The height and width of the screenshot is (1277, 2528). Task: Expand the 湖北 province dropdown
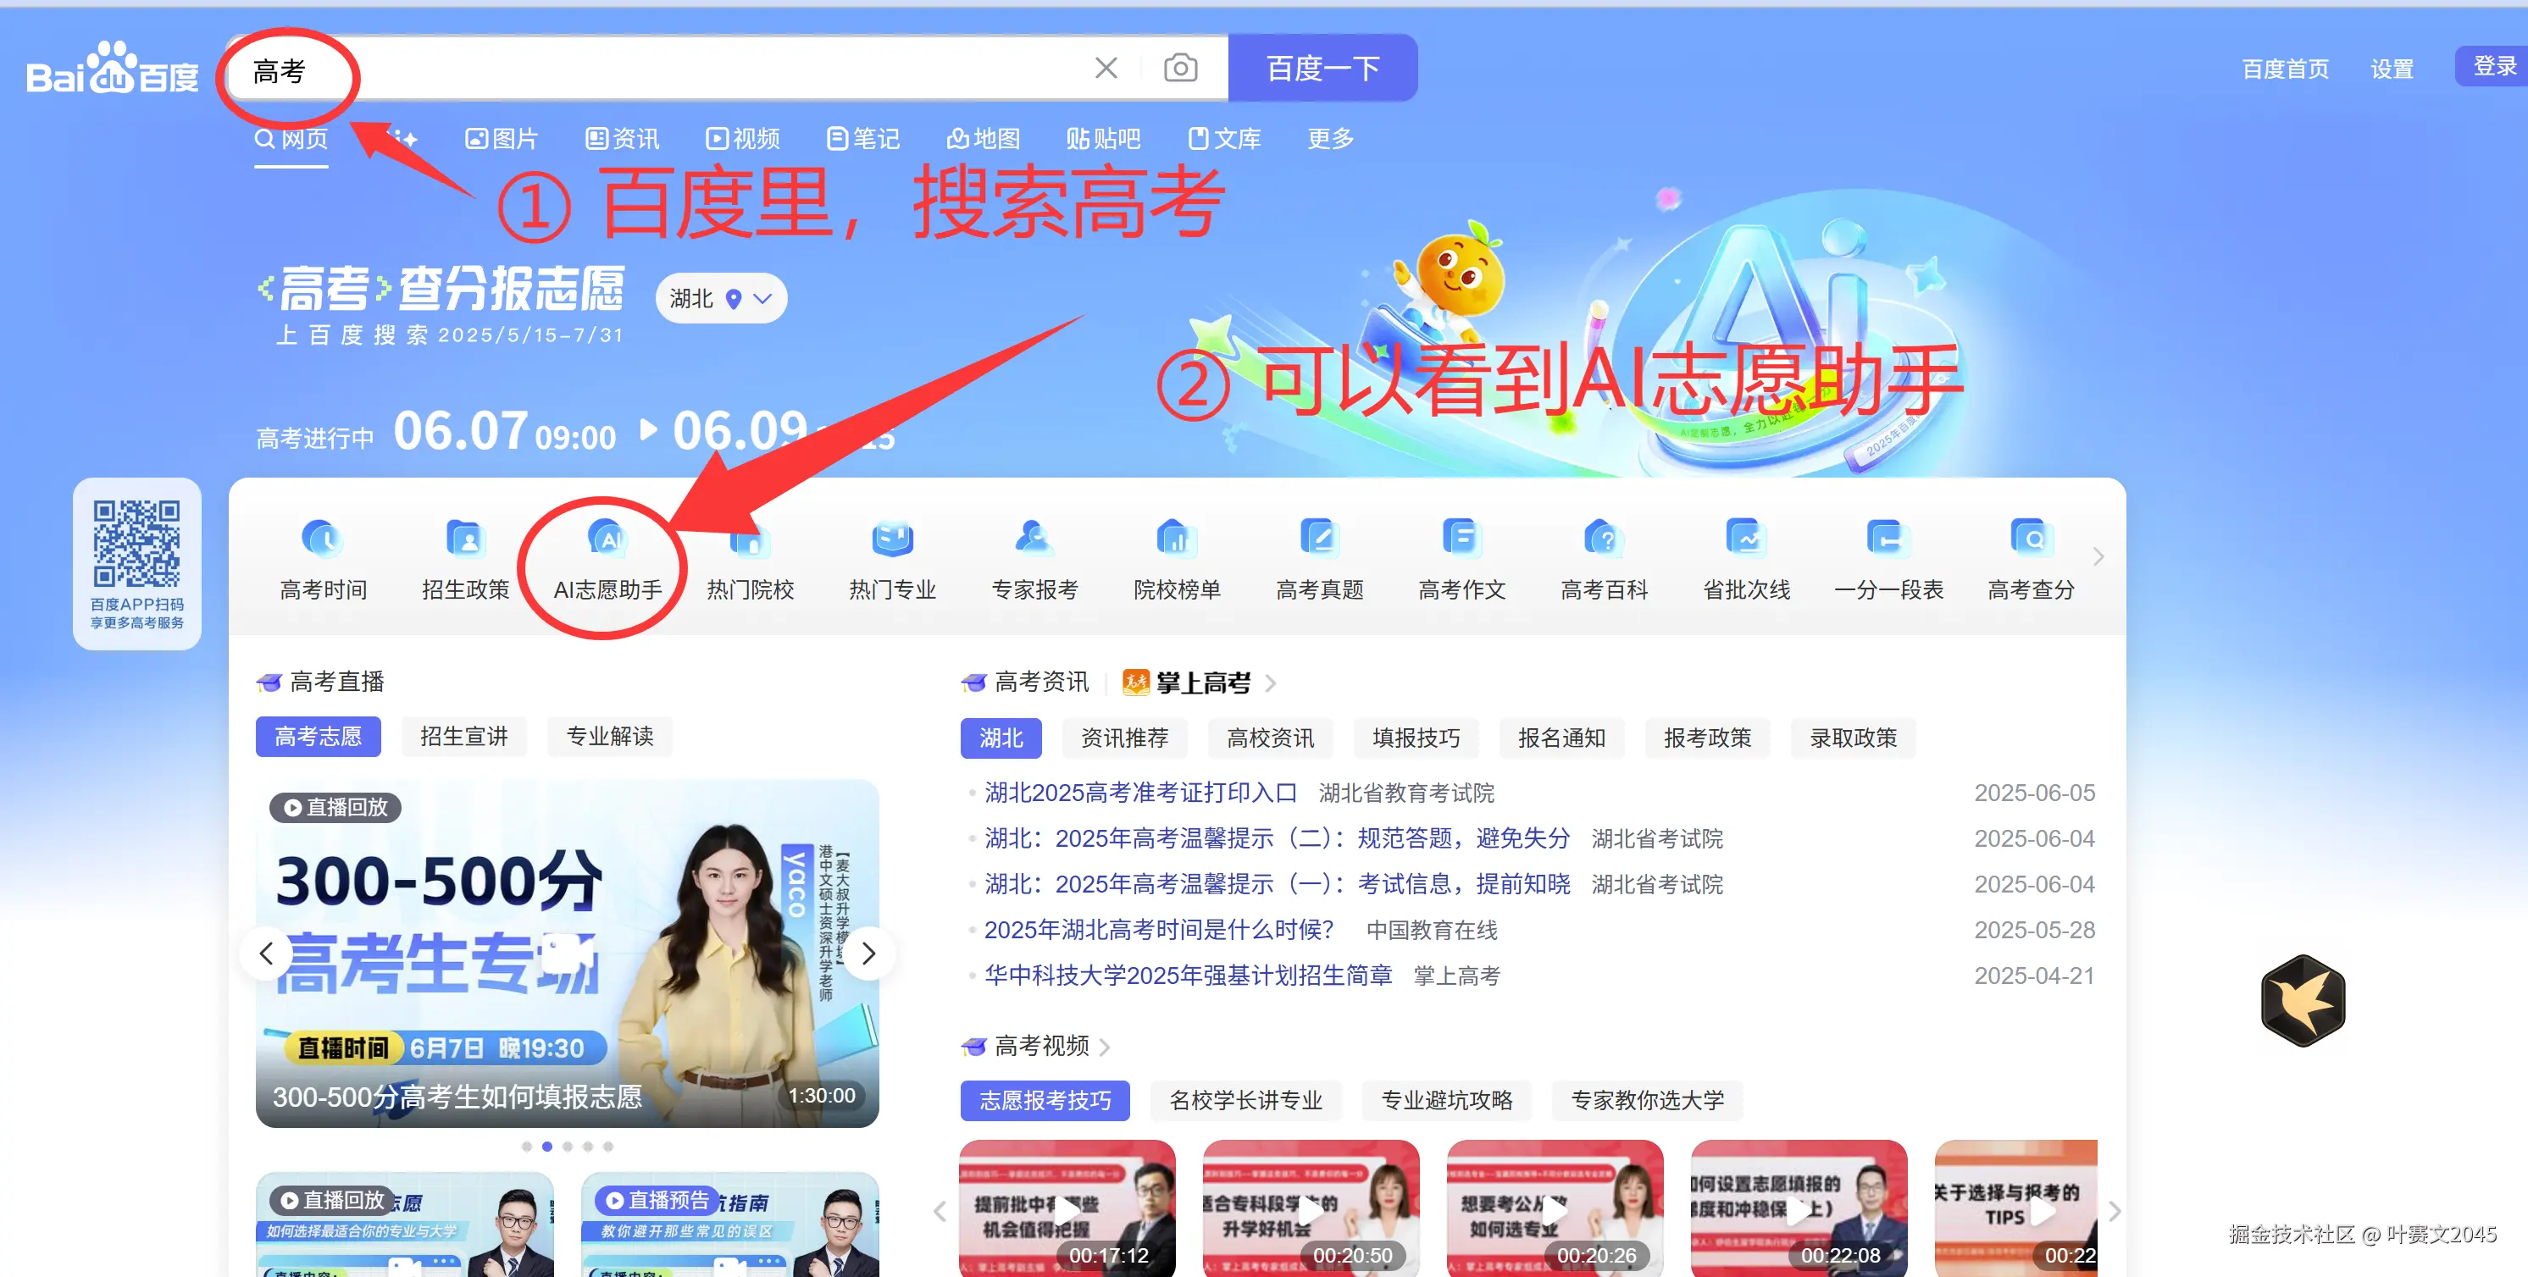[721, 298]
